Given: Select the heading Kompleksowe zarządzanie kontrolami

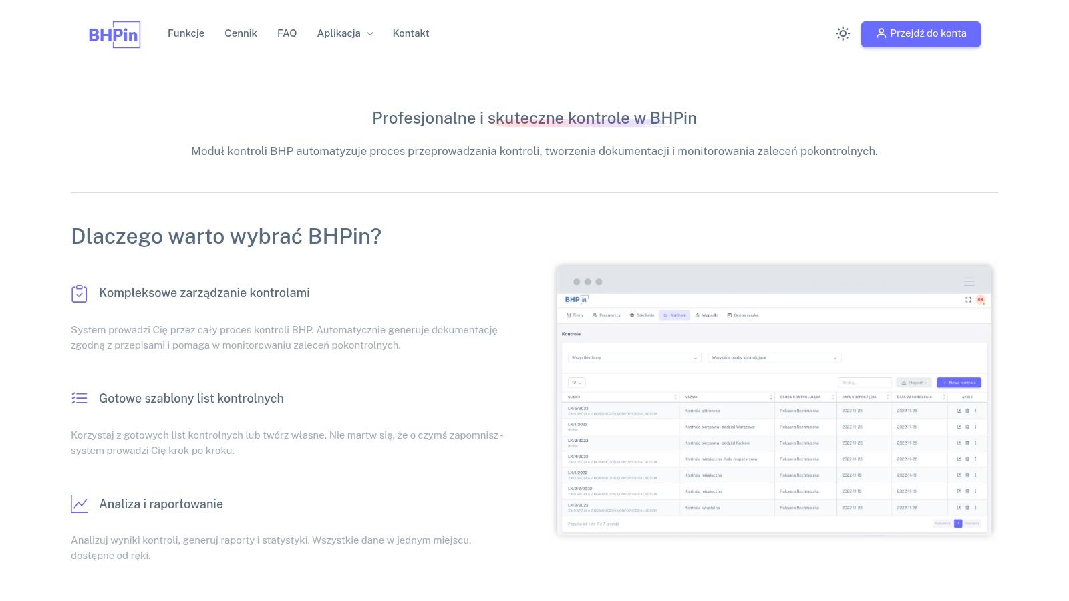Looking at the screenshot, I should coord(204,293).
